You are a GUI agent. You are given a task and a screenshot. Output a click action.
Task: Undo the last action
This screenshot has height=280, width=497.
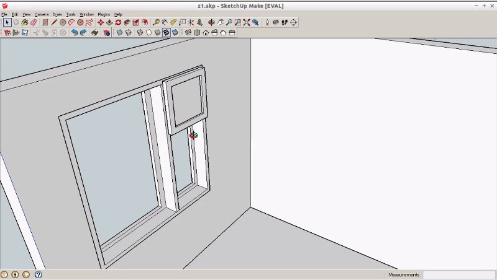point(75,33)
